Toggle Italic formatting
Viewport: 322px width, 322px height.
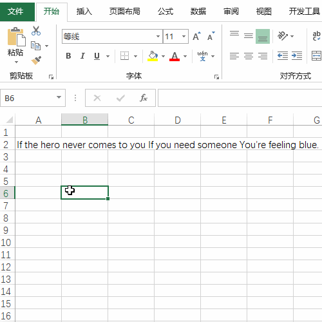point(82,56)
